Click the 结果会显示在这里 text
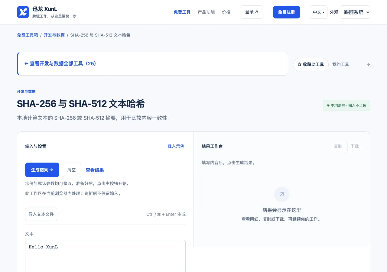This screenshot has width=387, height=272. (x=282, y=210)
